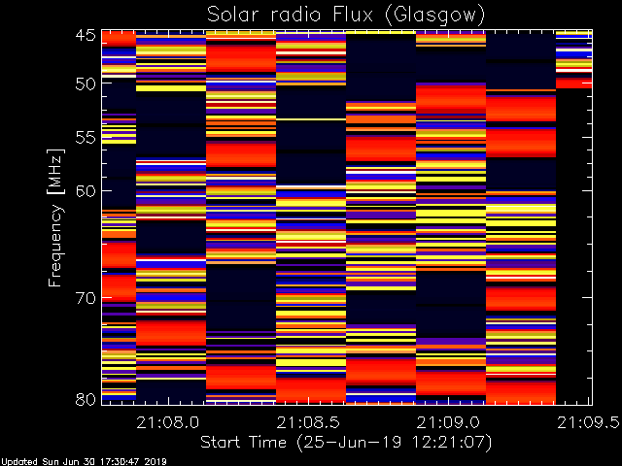This screenshot has height=466, width=622.
Task: Click the 'Solar radio Flux (Glasgow)' title
Action: (x=346, y=16)
